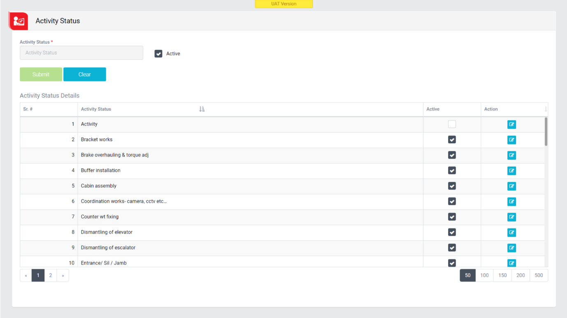The image size is (567, 318).
Task: Show 500 rows per page
Action: pos(539,275)
